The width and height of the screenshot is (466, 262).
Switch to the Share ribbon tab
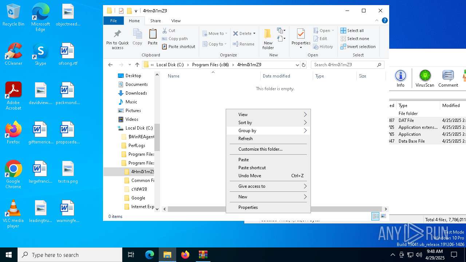[155, 21]
